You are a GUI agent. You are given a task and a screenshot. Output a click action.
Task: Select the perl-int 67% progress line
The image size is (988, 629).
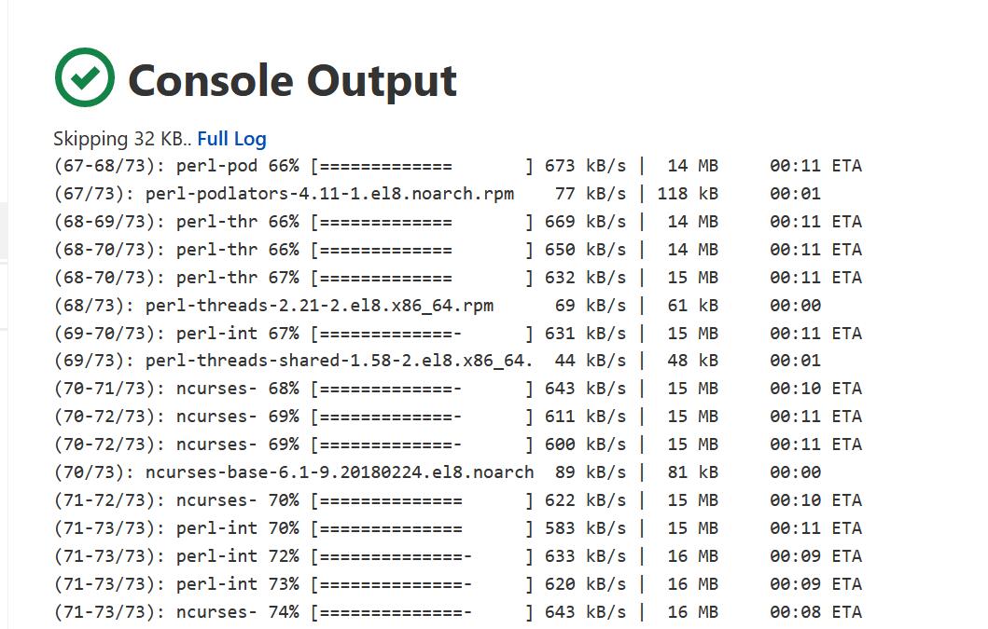[x=458, y=333]
